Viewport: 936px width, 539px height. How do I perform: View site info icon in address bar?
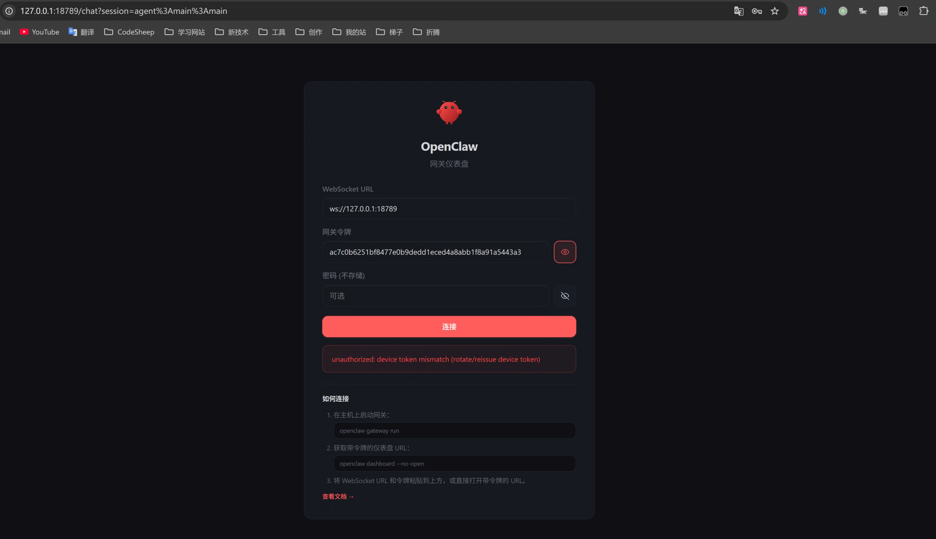point(9,11)
